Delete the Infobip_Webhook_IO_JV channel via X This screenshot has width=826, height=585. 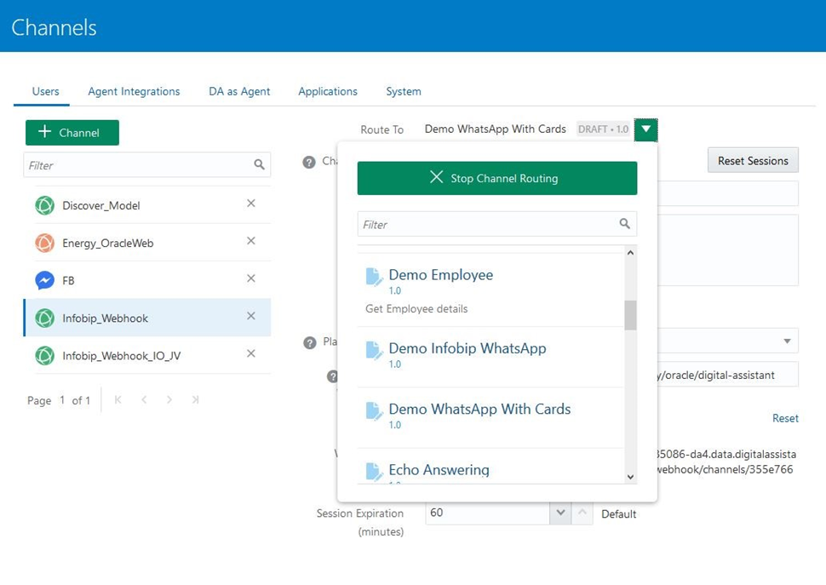coord(251,353)
